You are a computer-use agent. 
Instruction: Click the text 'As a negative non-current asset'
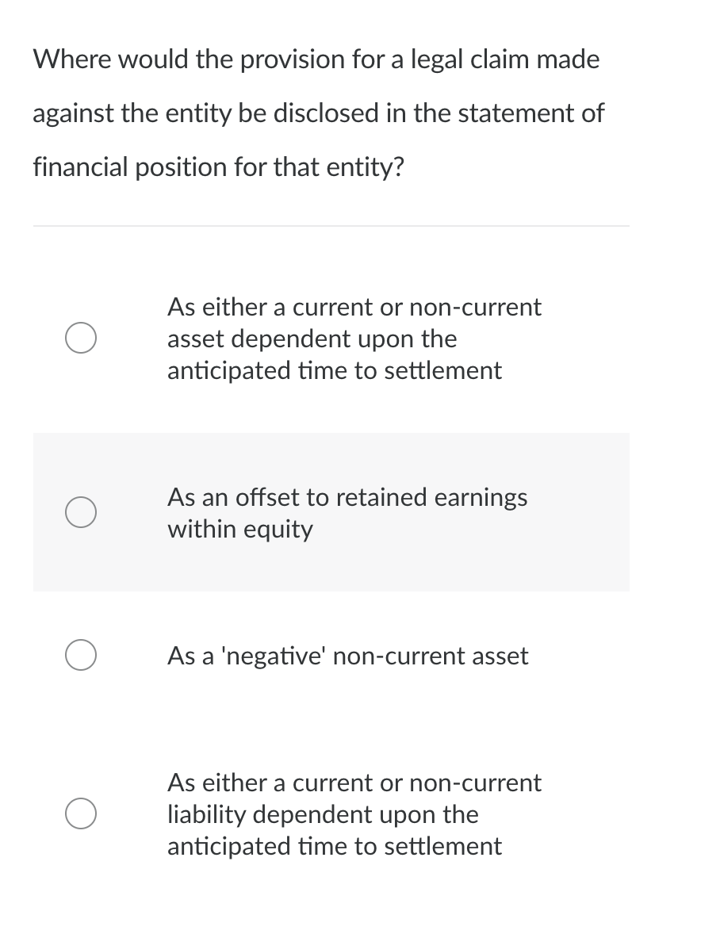tap(347, 656)
